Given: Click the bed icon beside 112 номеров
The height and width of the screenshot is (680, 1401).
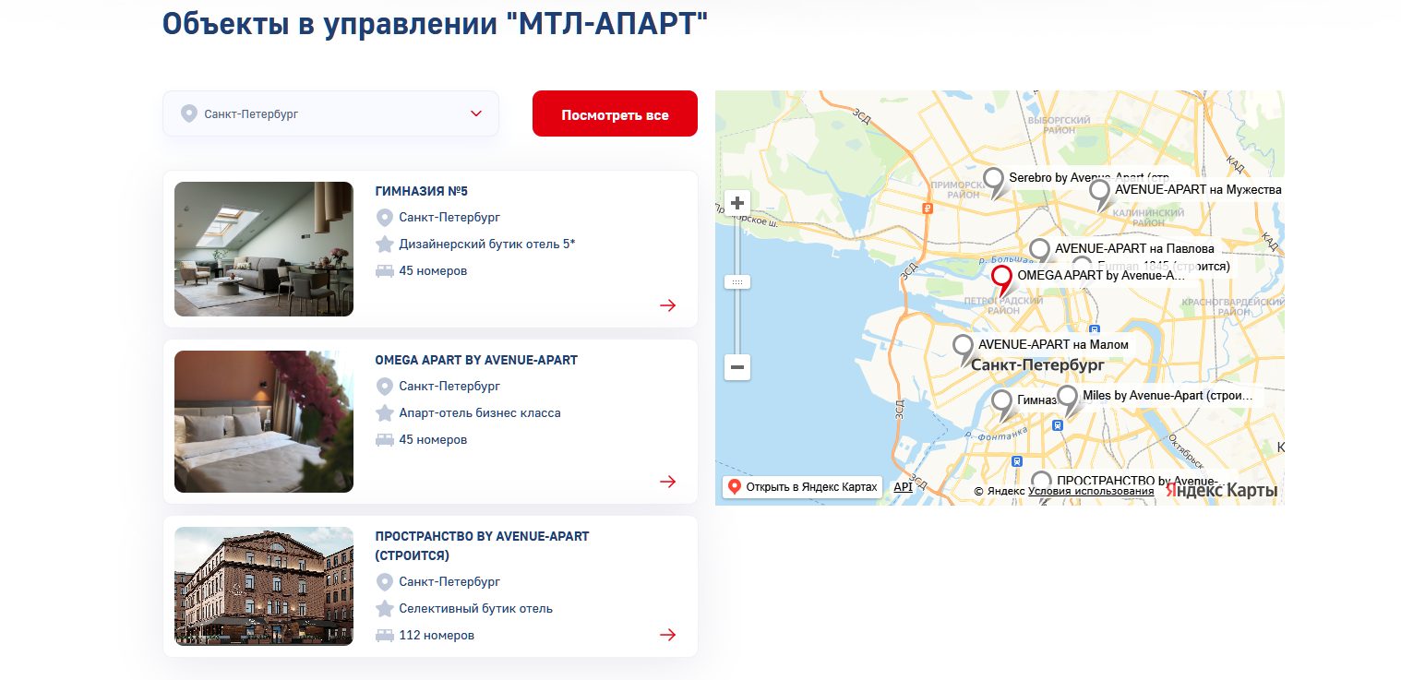Looking at the screenshot, I should pos(385,636).
